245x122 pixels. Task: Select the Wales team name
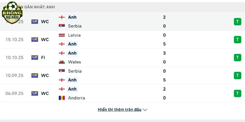[75, 62]
